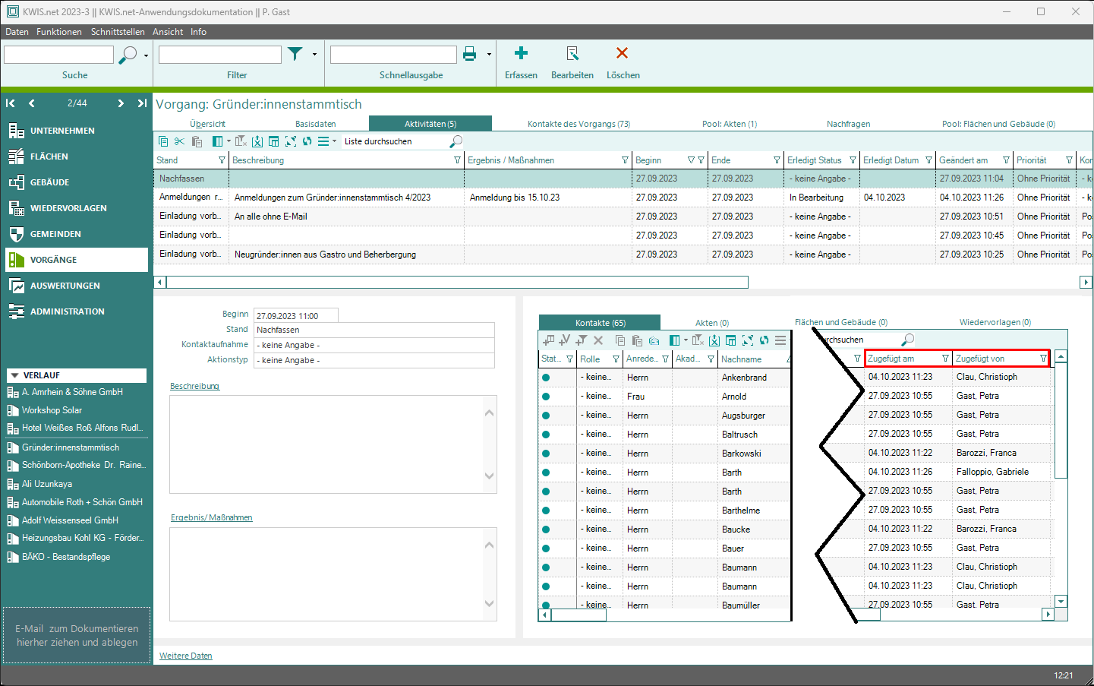The height and width of the screenshot is (686, 1094).
Task: Jump to first record navigation arrow
Action: tap(11, 103)
